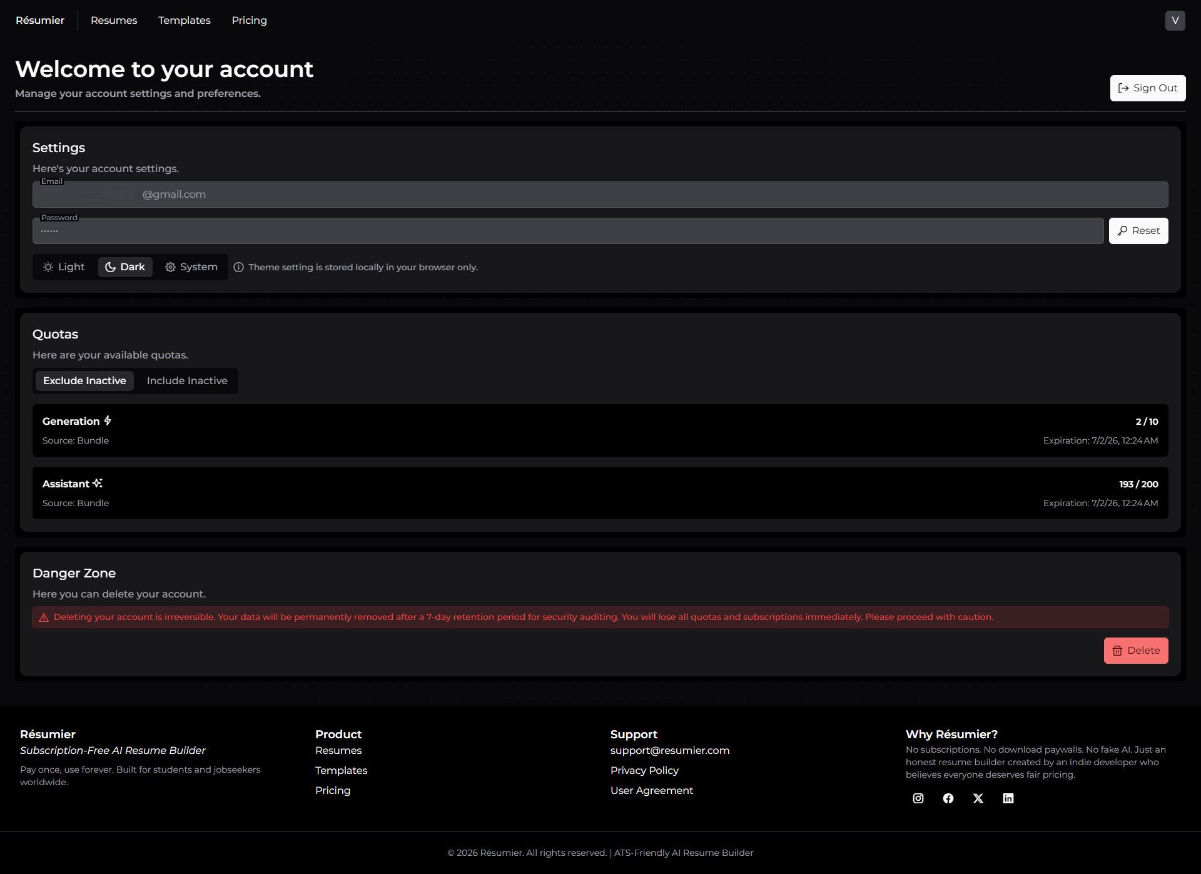
Task: Select the Exclude Inactive quota filter
Action: (x=84, y=380)
